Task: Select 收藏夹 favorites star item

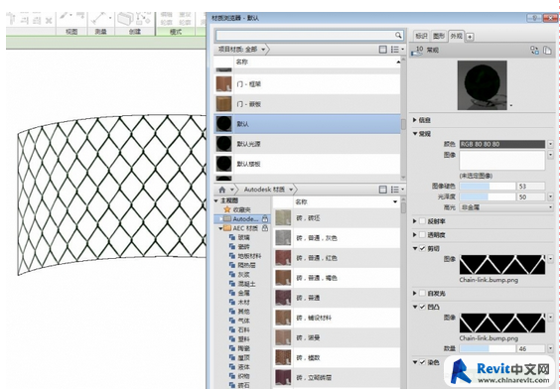Action: pyautogui.click(x=237, y=210)
